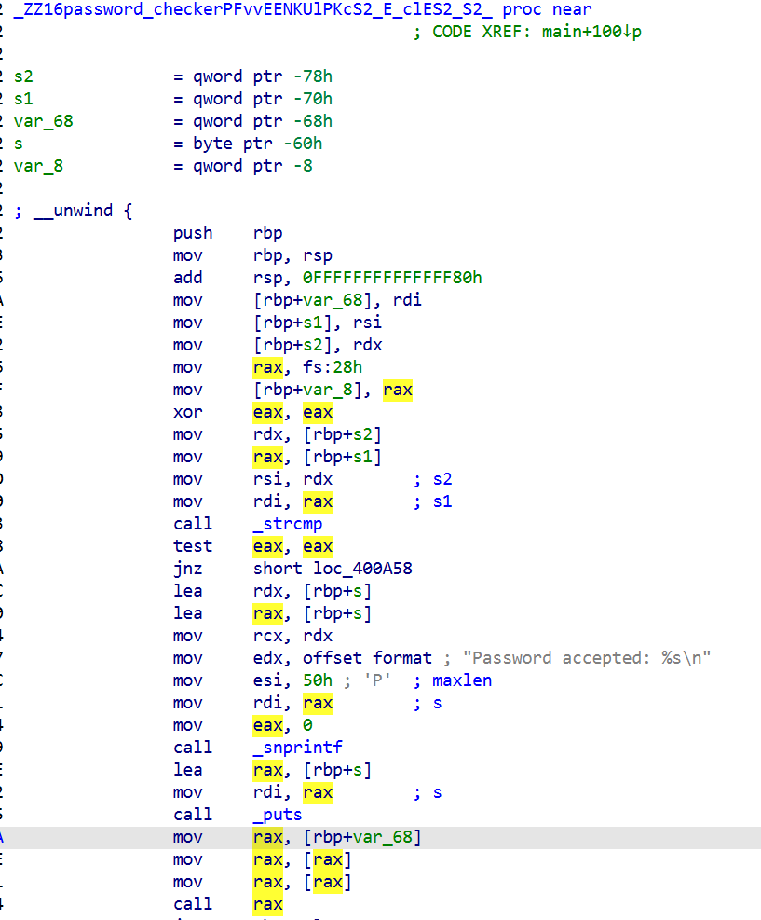This screenshot has height=920, width=761.
Task: Select the 'jnz' instruction mnemonic
Action: click(188, 569)
